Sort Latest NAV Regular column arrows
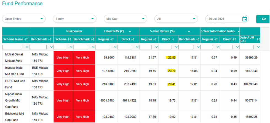Viewport: 270px width, 123px height. point(112,40)
